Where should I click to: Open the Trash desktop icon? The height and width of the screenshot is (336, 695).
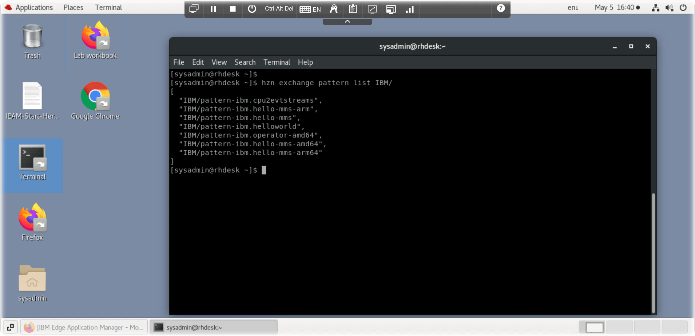point(32,41)
